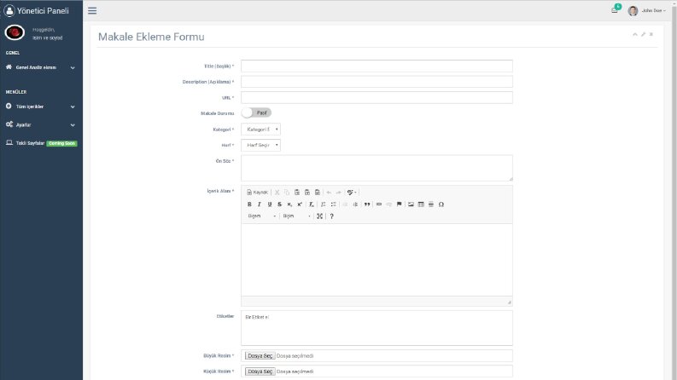
Task: Insert image via the editor toolbar icon
Action: point(411,204)
